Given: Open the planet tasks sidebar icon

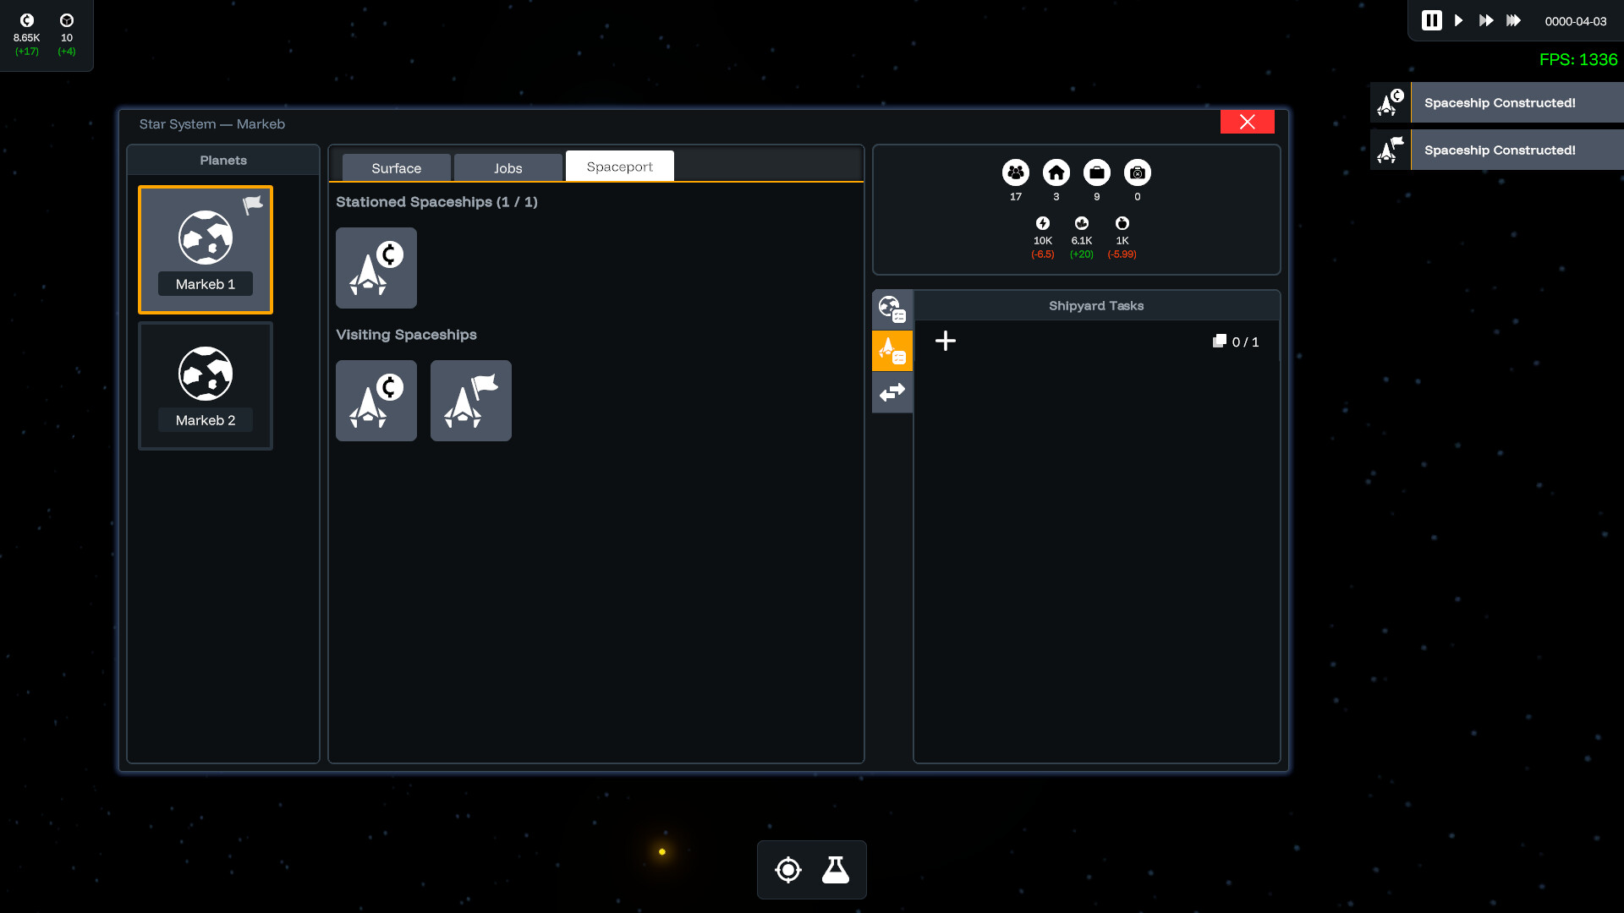Looking at the screenshot, I should click(892, 309).
